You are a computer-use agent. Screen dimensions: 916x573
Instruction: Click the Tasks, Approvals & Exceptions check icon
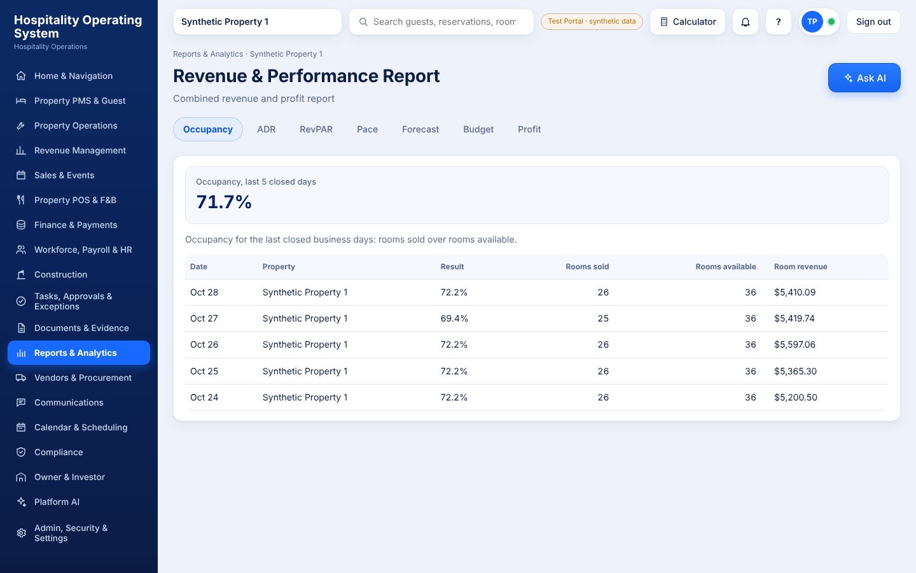(21, 301)
